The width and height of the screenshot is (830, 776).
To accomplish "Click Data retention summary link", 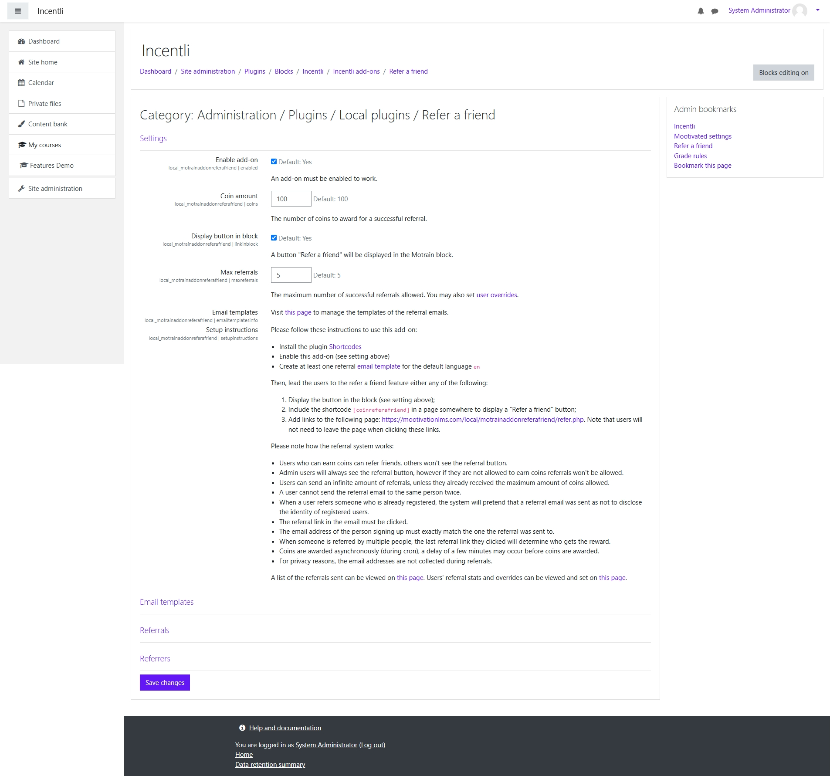I will 270,765.
